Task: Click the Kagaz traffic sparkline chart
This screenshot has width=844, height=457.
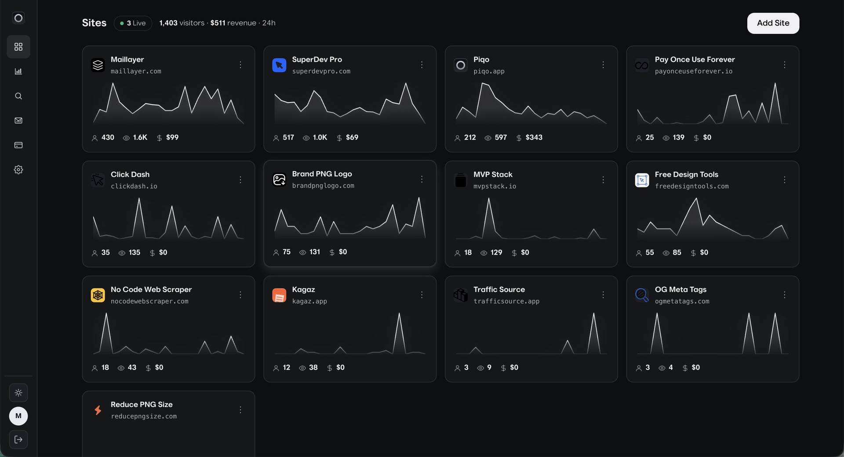Action: tap(350, 333)
